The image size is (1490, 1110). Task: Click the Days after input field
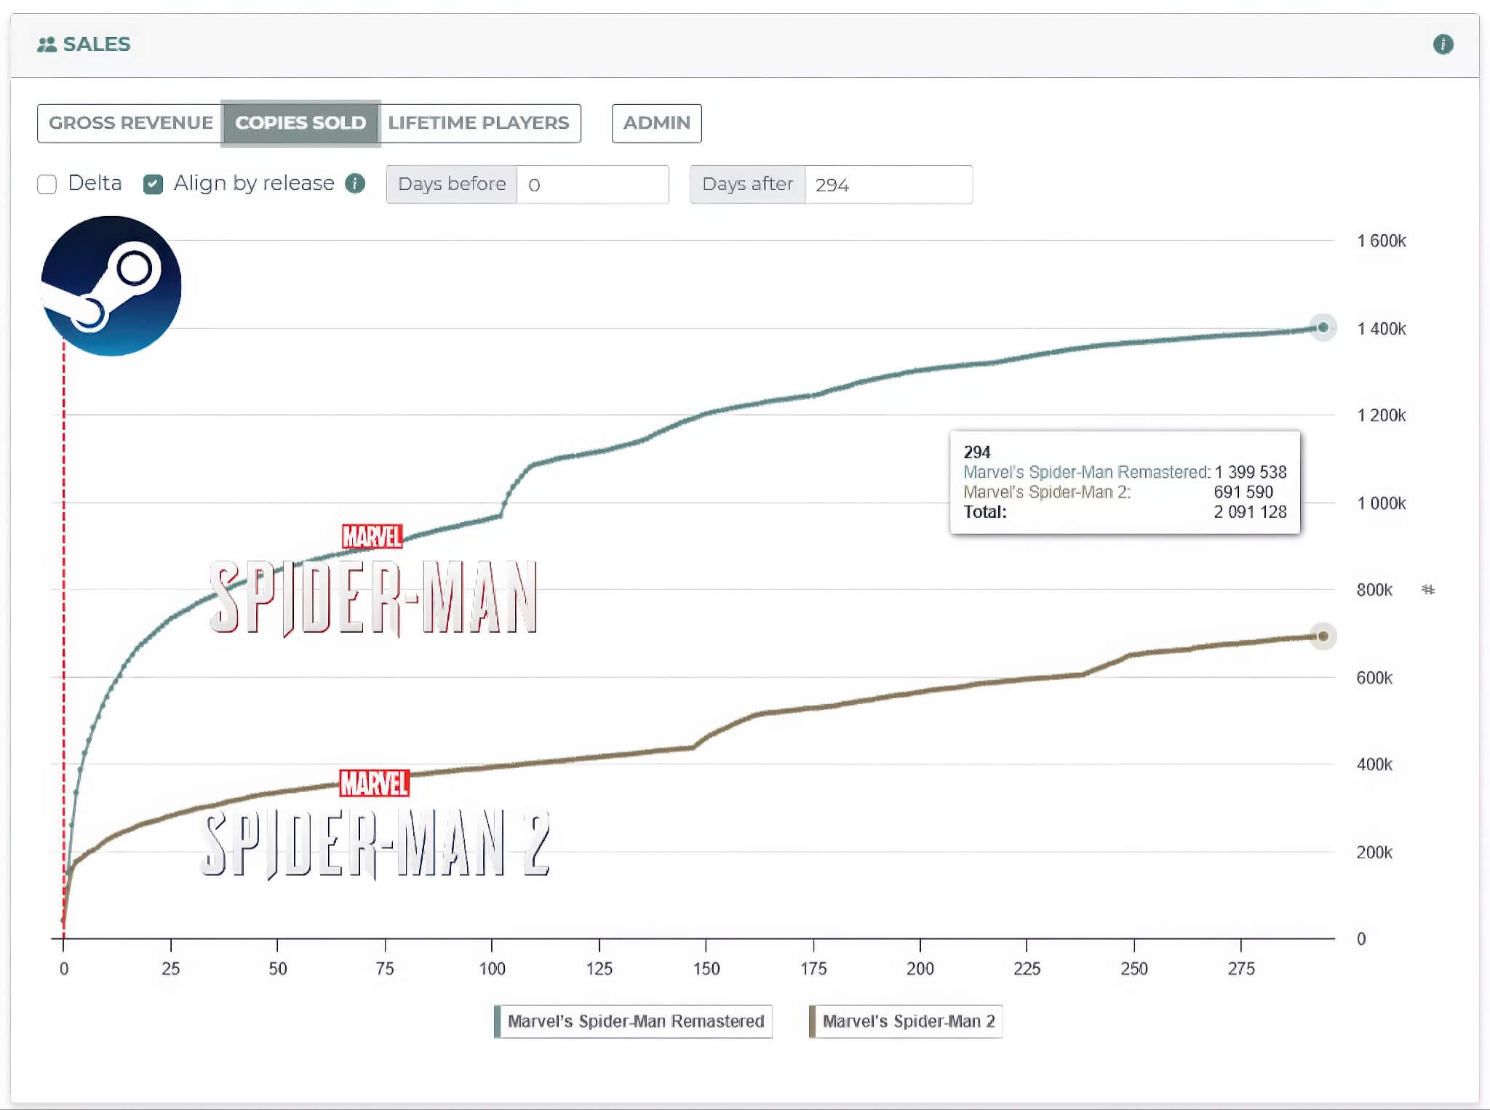[x=888, y=185]
